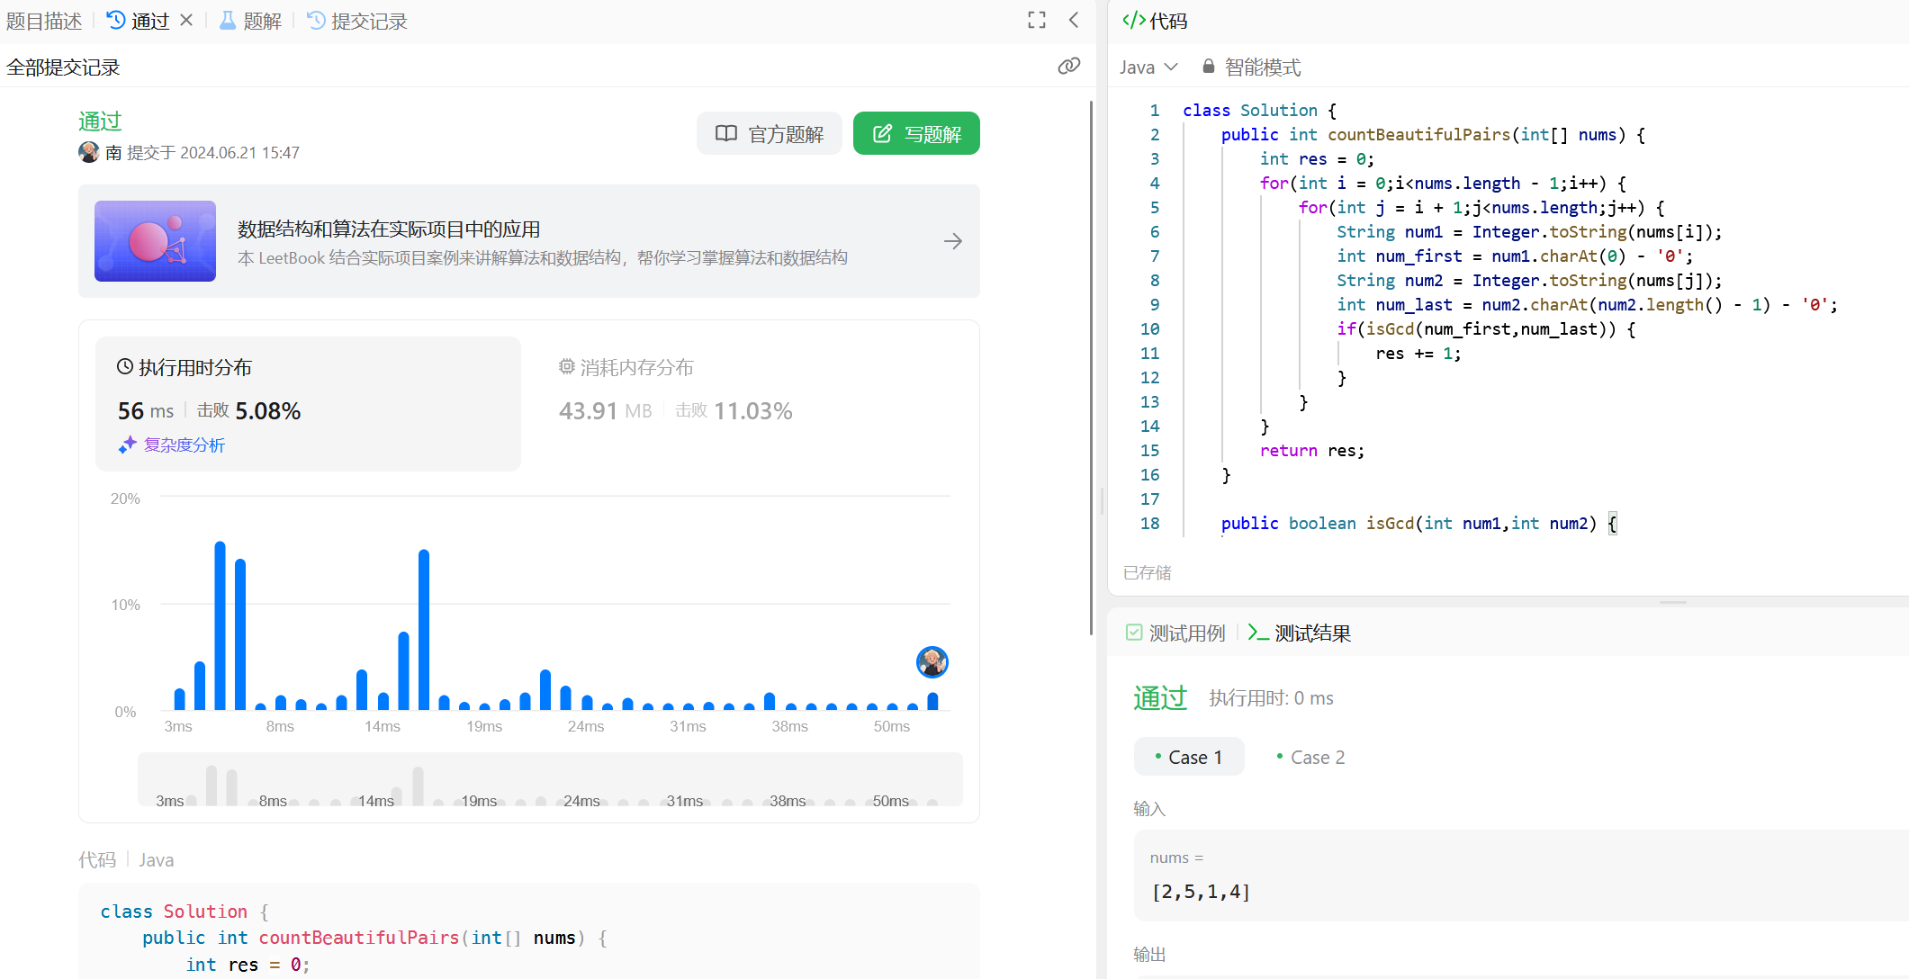The image size is (1909, 979).
Task: Click the fullscreen expand icon
Action: 1037,20
